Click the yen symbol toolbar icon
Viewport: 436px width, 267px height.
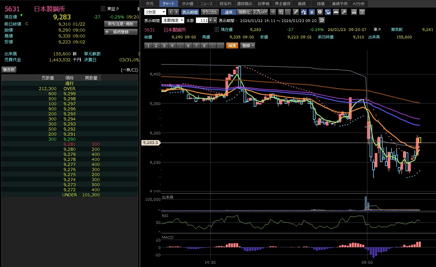[x=312, y=12]
